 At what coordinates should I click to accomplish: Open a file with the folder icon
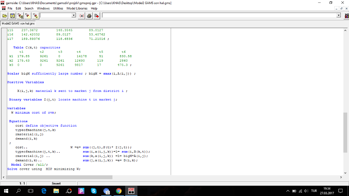tap(4, 15)
